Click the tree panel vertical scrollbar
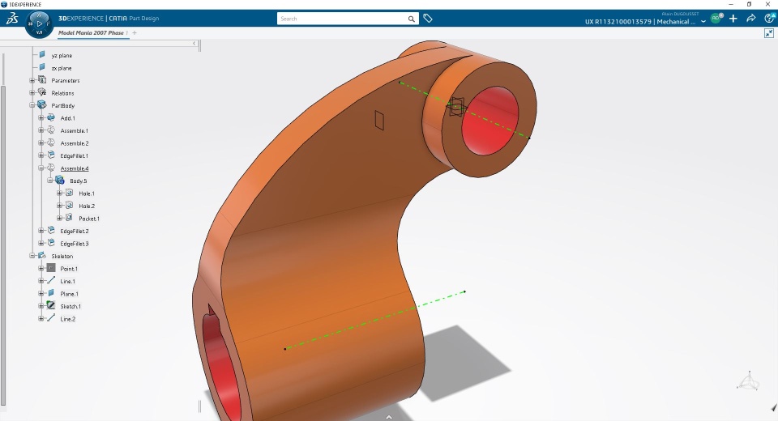 tap(3, 245)
